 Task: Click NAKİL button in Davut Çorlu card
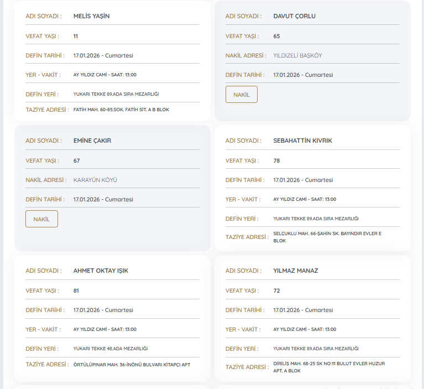click(x=241, y=95)
